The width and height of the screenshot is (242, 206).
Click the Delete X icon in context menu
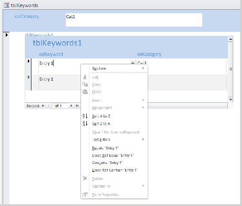pos(85,179)
